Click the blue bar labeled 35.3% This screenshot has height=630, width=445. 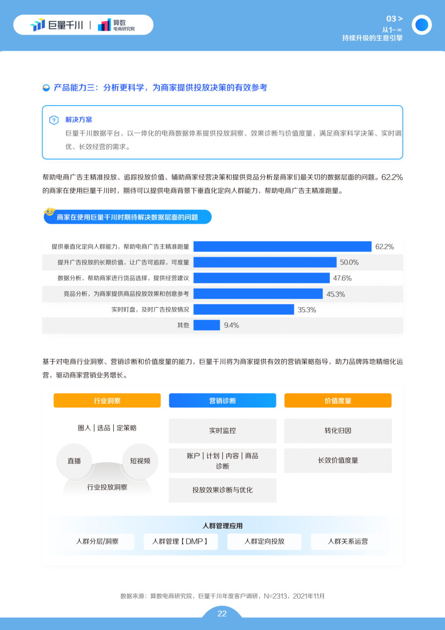point(244,309)
